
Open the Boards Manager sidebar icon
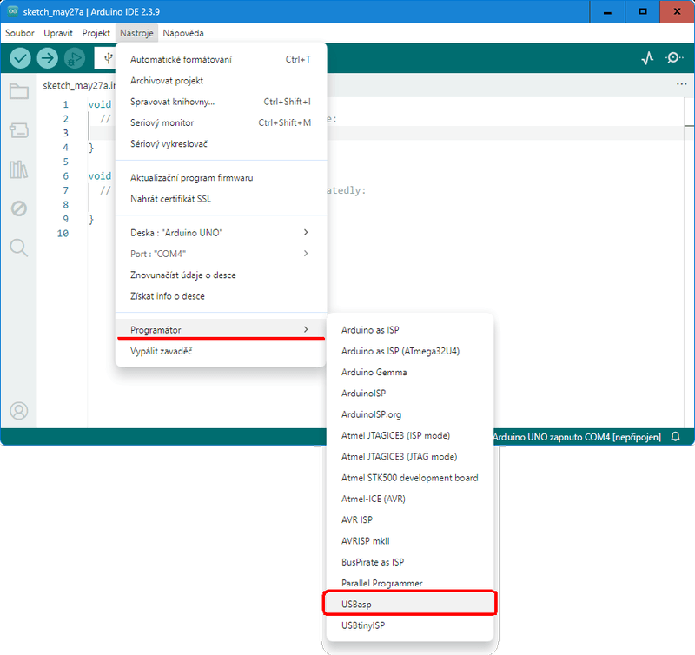(19, 130)
